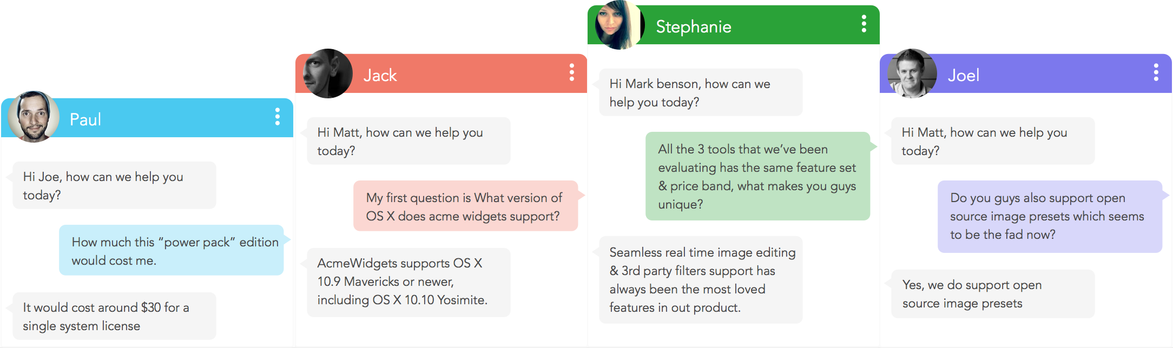This screenshot has height=348, width=1173.
Task: Click the AcmeWidgets OS X Mavericks reply
Action: [x=408, y=282]
